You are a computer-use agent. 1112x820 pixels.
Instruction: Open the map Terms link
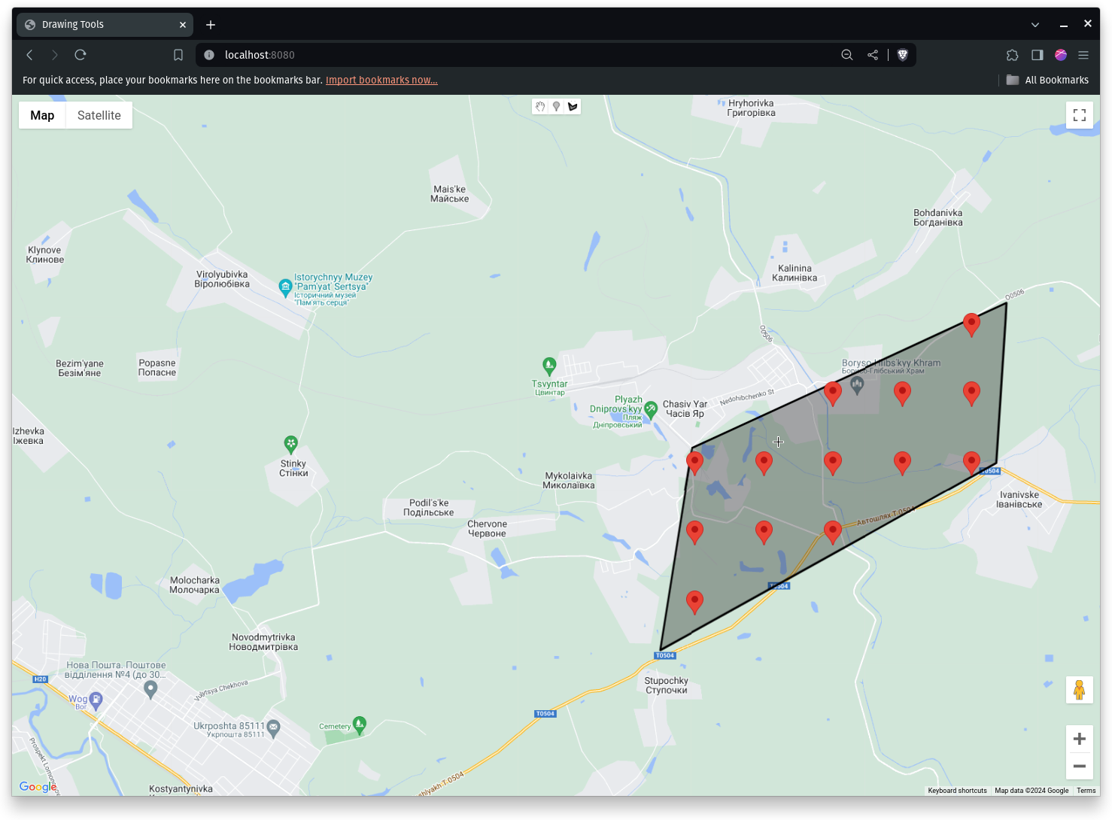pos(1086,791)
